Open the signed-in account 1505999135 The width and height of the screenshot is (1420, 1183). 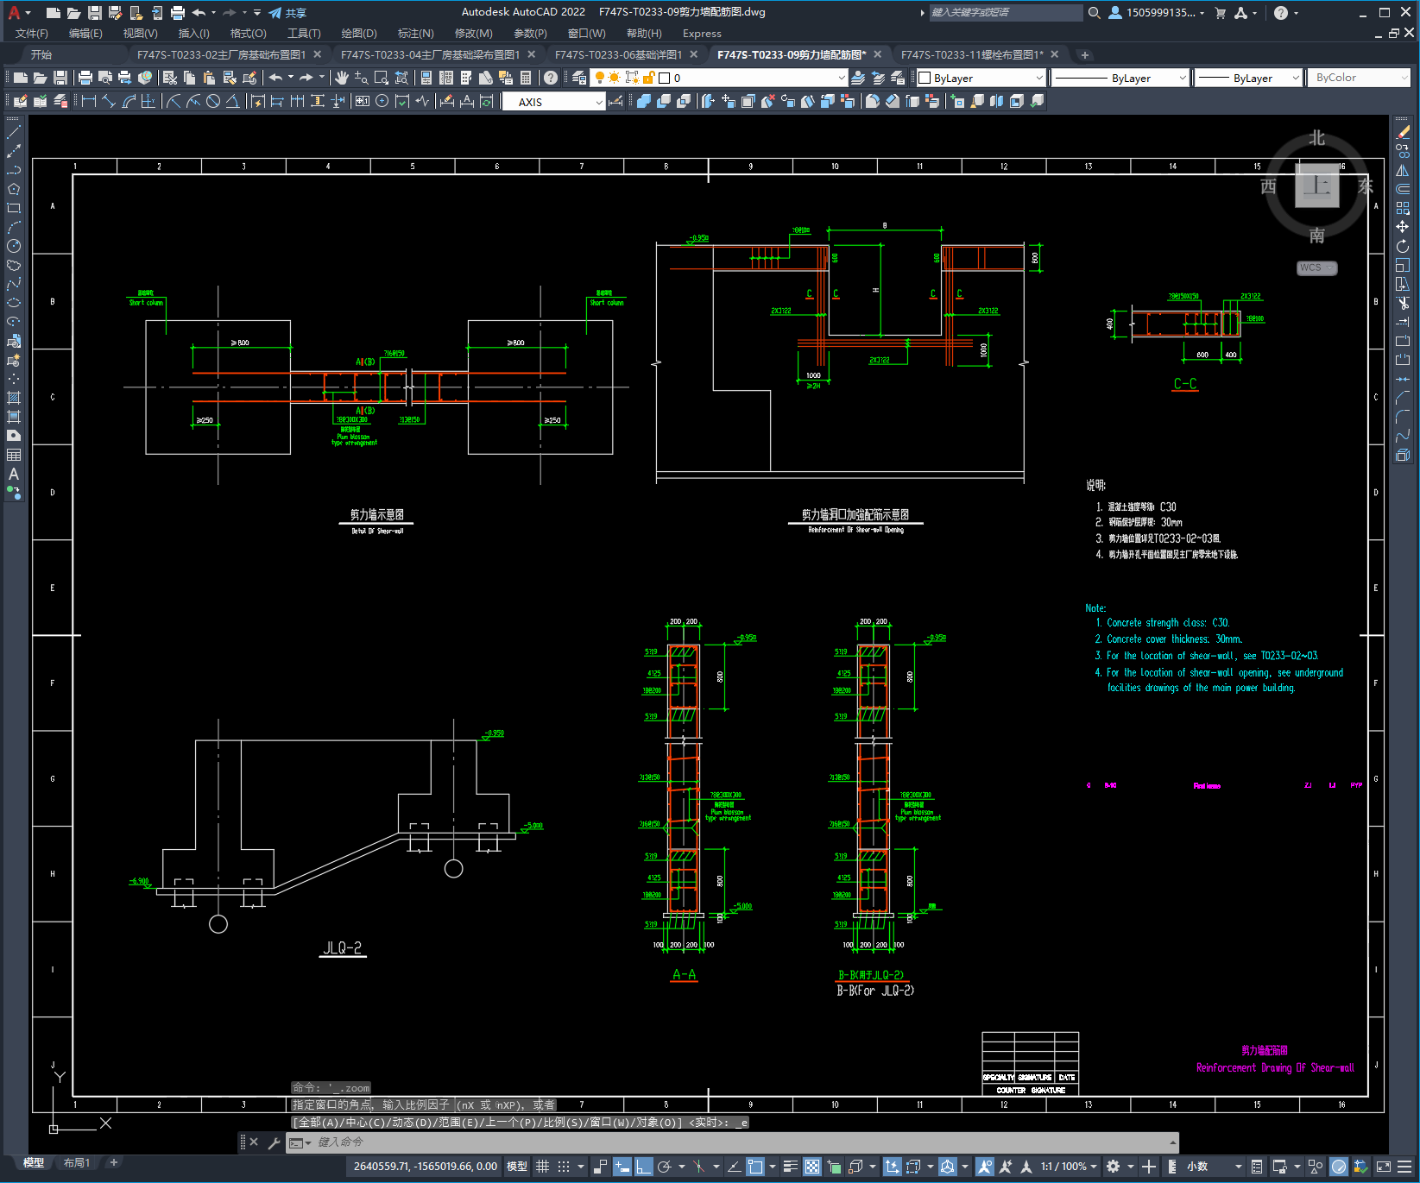click(1157, 13)
